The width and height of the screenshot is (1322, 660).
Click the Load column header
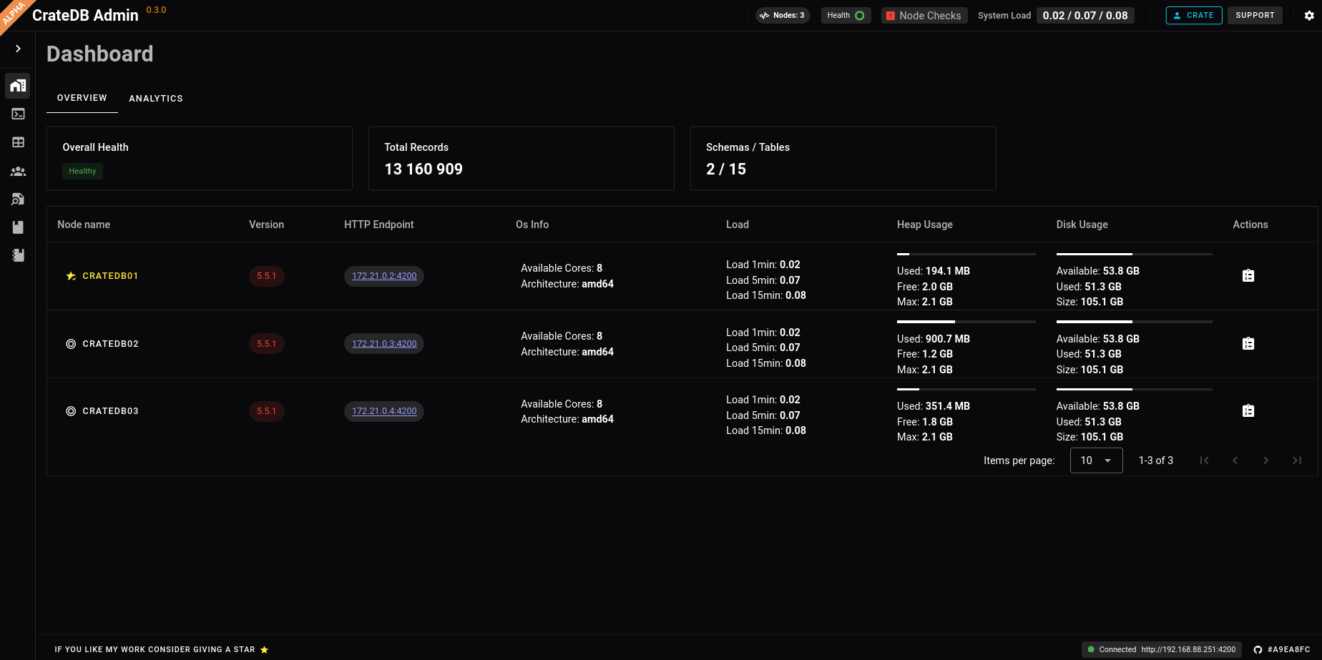tap(738, 225)
